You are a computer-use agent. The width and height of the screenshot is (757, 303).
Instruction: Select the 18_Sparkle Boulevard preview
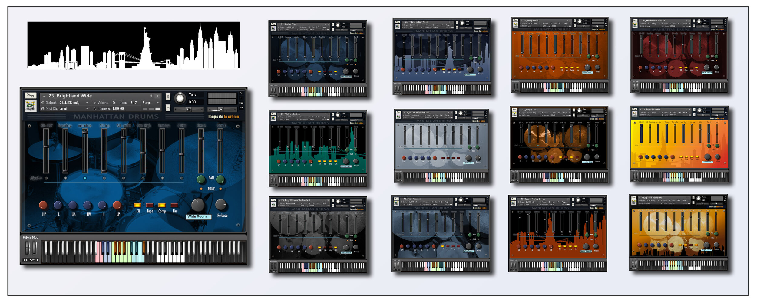click(678, 232)
